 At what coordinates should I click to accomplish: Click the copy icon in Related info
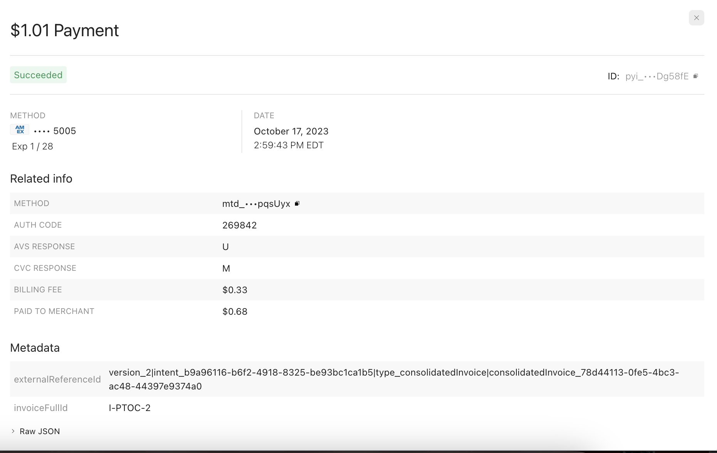(297, 203)
